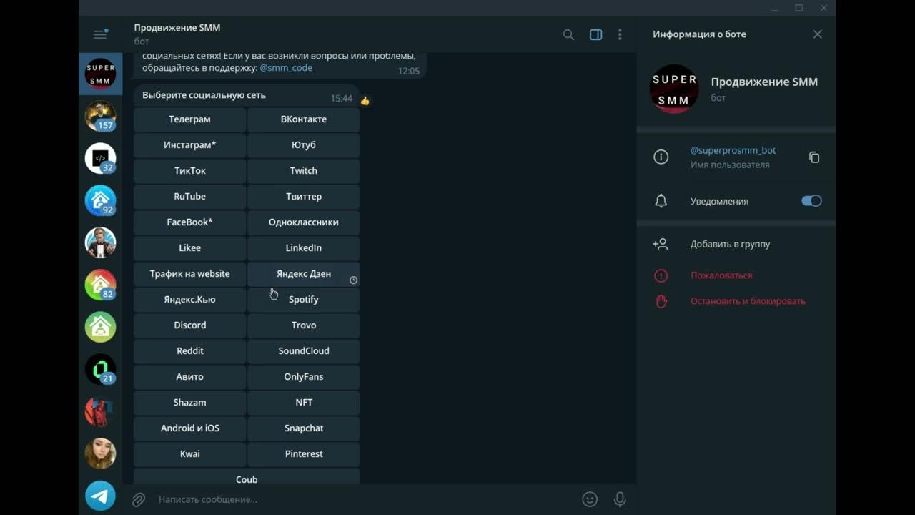Image resolution: width=915 pixels, height=515 pixels.
Task: Tap the SoundCloud button
Action: click(x=304, y=351)
